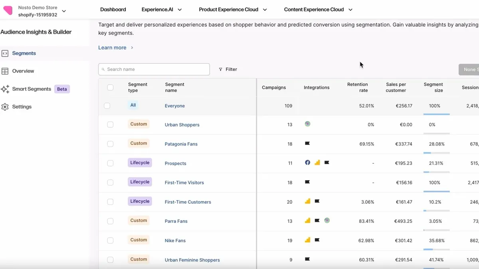This screenshot has width=479, height=269.
Task: Click the segment size bar for Everyone
Action: pyautogui.click(x=437, y=114)
